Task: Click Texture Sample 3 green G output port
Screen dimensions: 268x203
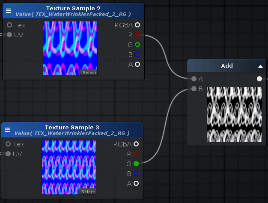Action: pyautogui.click(x=136, y=164)
